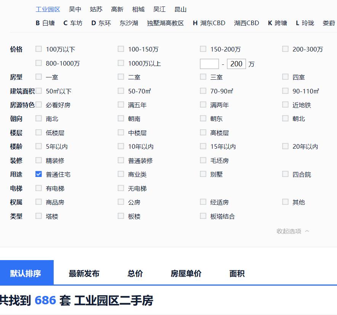Enable the 1000万以上 price checkbox

[121, 63]
